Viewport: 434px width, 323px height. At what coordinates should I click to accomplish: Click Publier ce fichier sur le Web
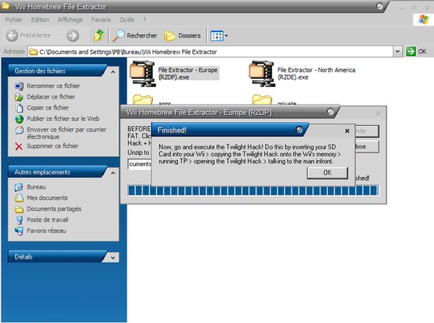[63, 119]
